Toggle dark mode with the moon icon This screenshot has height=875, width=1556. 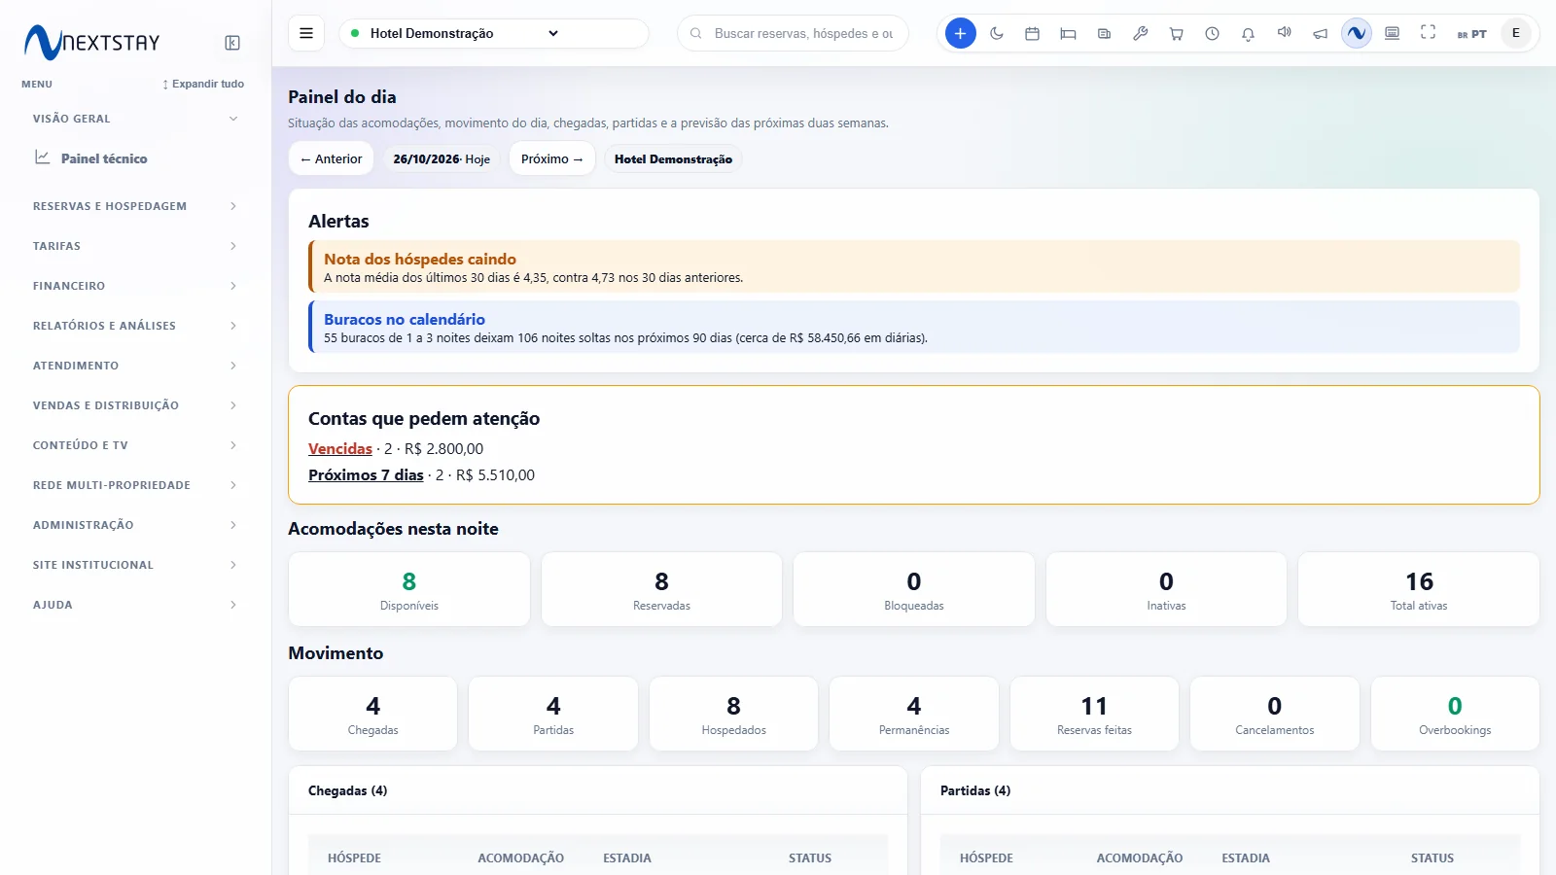997,33
